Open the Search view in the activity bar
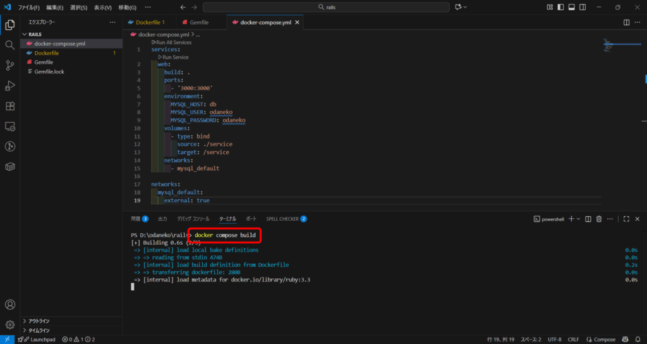Screen dimensions: 647x344 point(9,46)
